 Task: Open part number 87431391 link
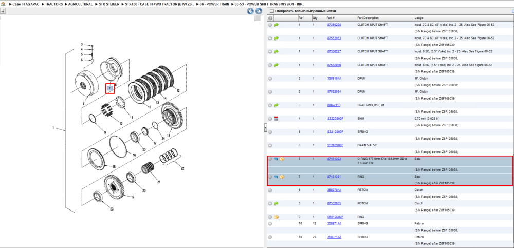[x=334, y=177]
